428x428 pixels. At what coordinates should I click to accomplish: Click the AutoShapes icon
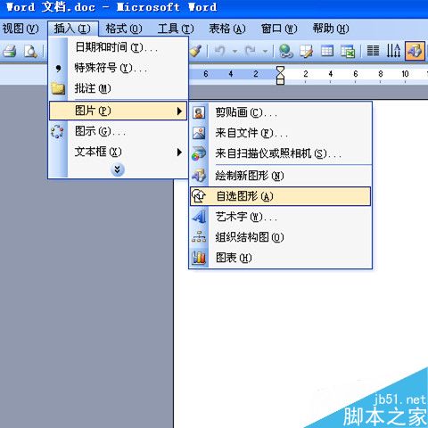pyautogui.click(x=199, y=196)
